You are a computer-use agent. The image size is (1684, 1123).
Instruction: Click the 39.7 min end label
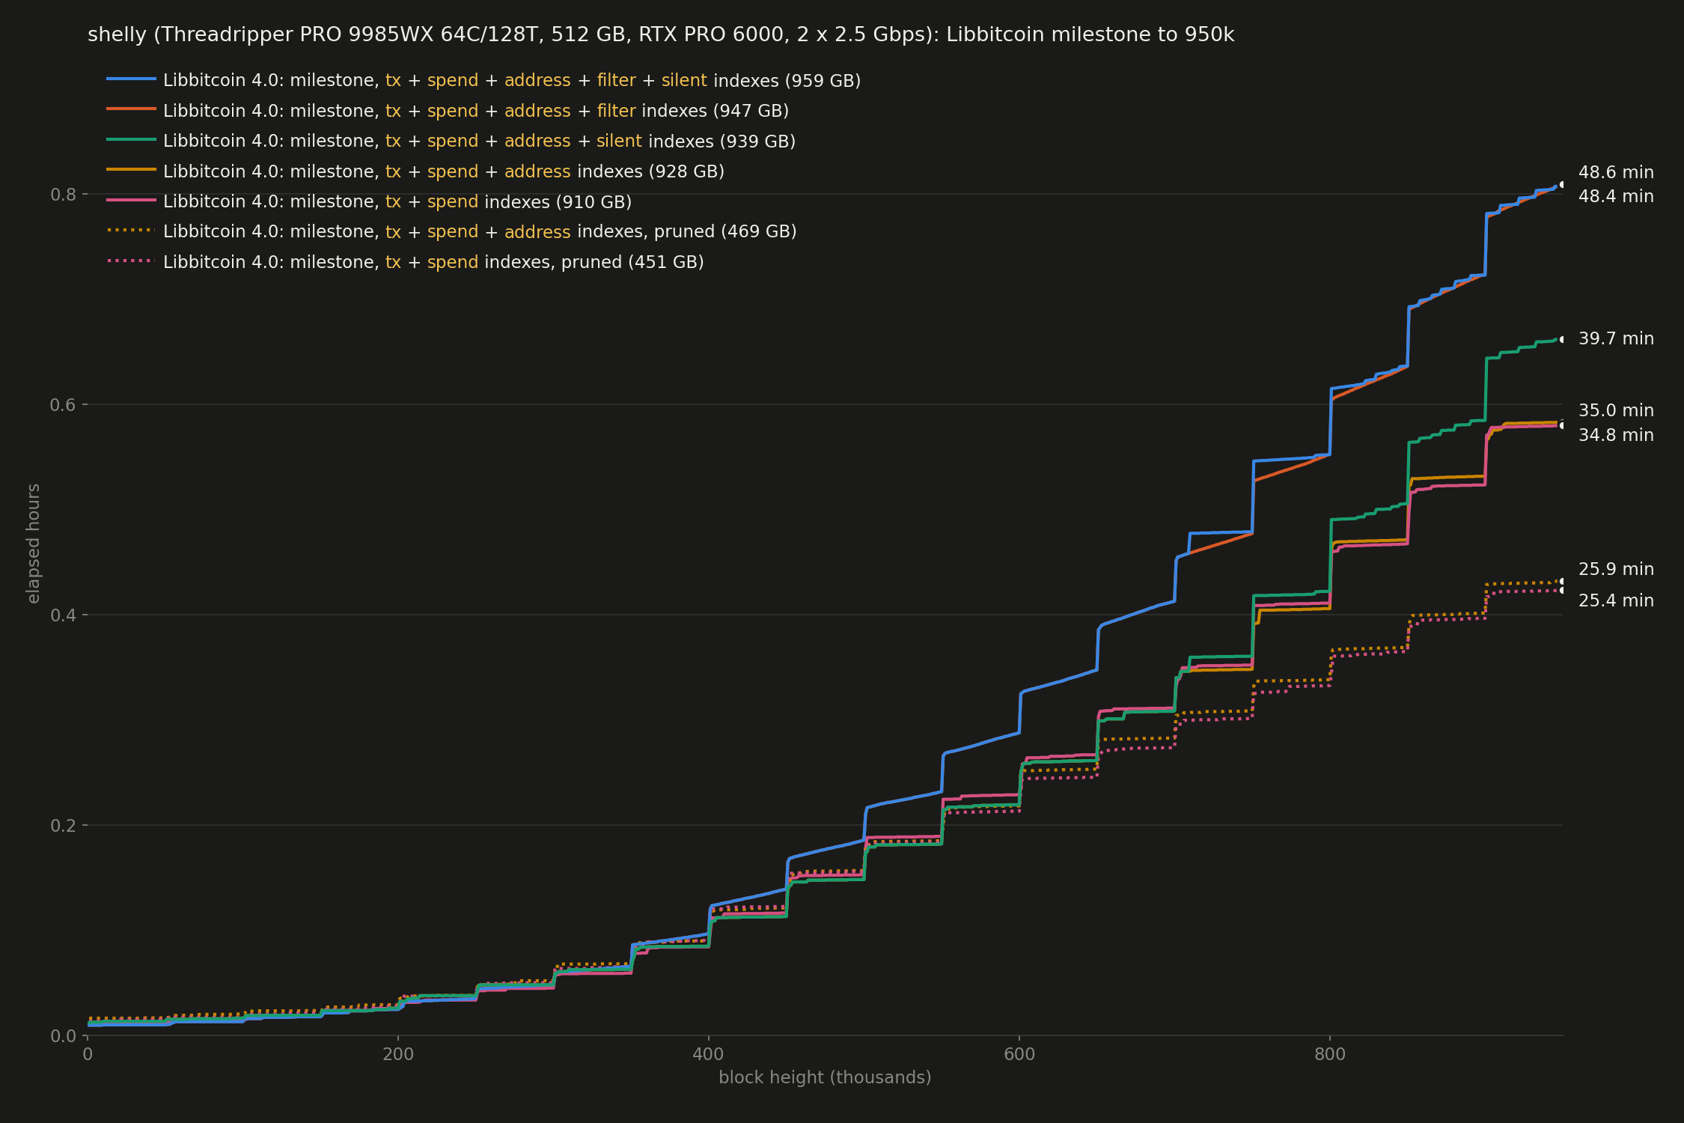pyautogui.click(x=1616, y=338)
